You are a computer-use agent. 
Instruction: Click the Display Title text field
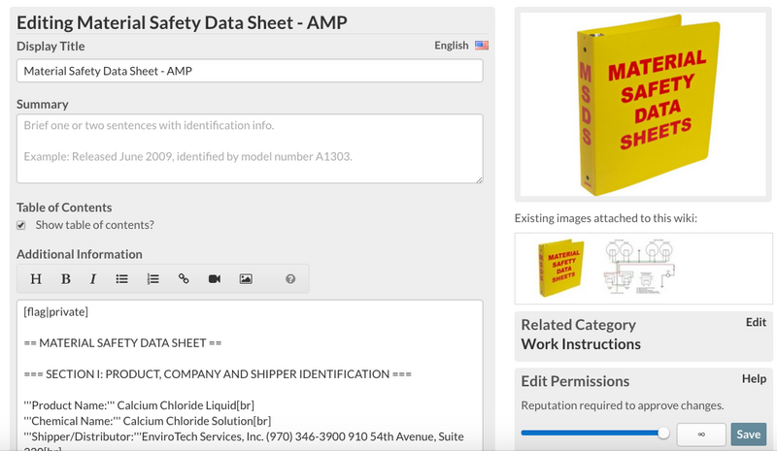point(250,71)
